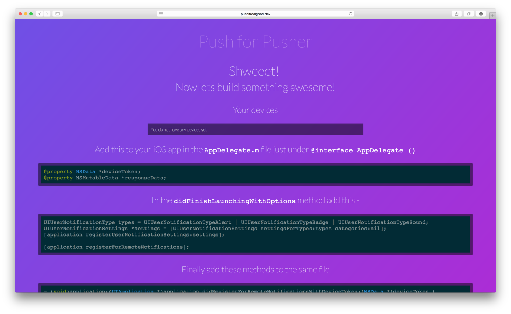Go back with the Safari back arrow

tap(40, 14)
